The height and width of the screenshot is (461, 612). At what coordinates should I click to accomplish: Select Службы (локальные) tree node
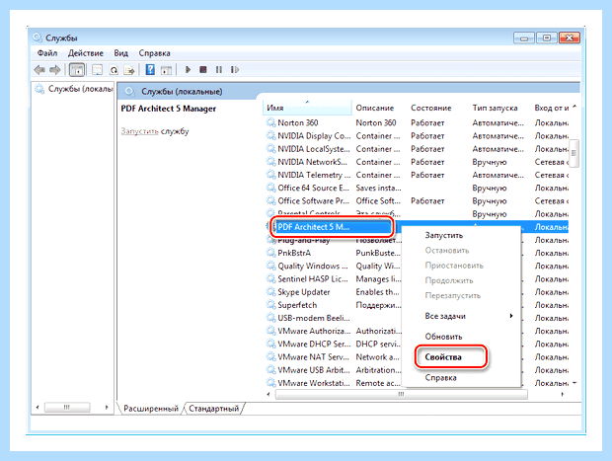point(80,89)
